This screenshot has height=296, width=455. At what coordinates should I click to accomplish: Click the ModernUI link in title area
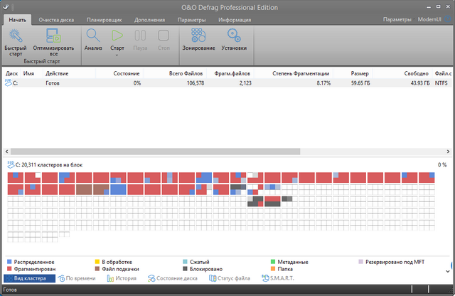pos(430,20)
